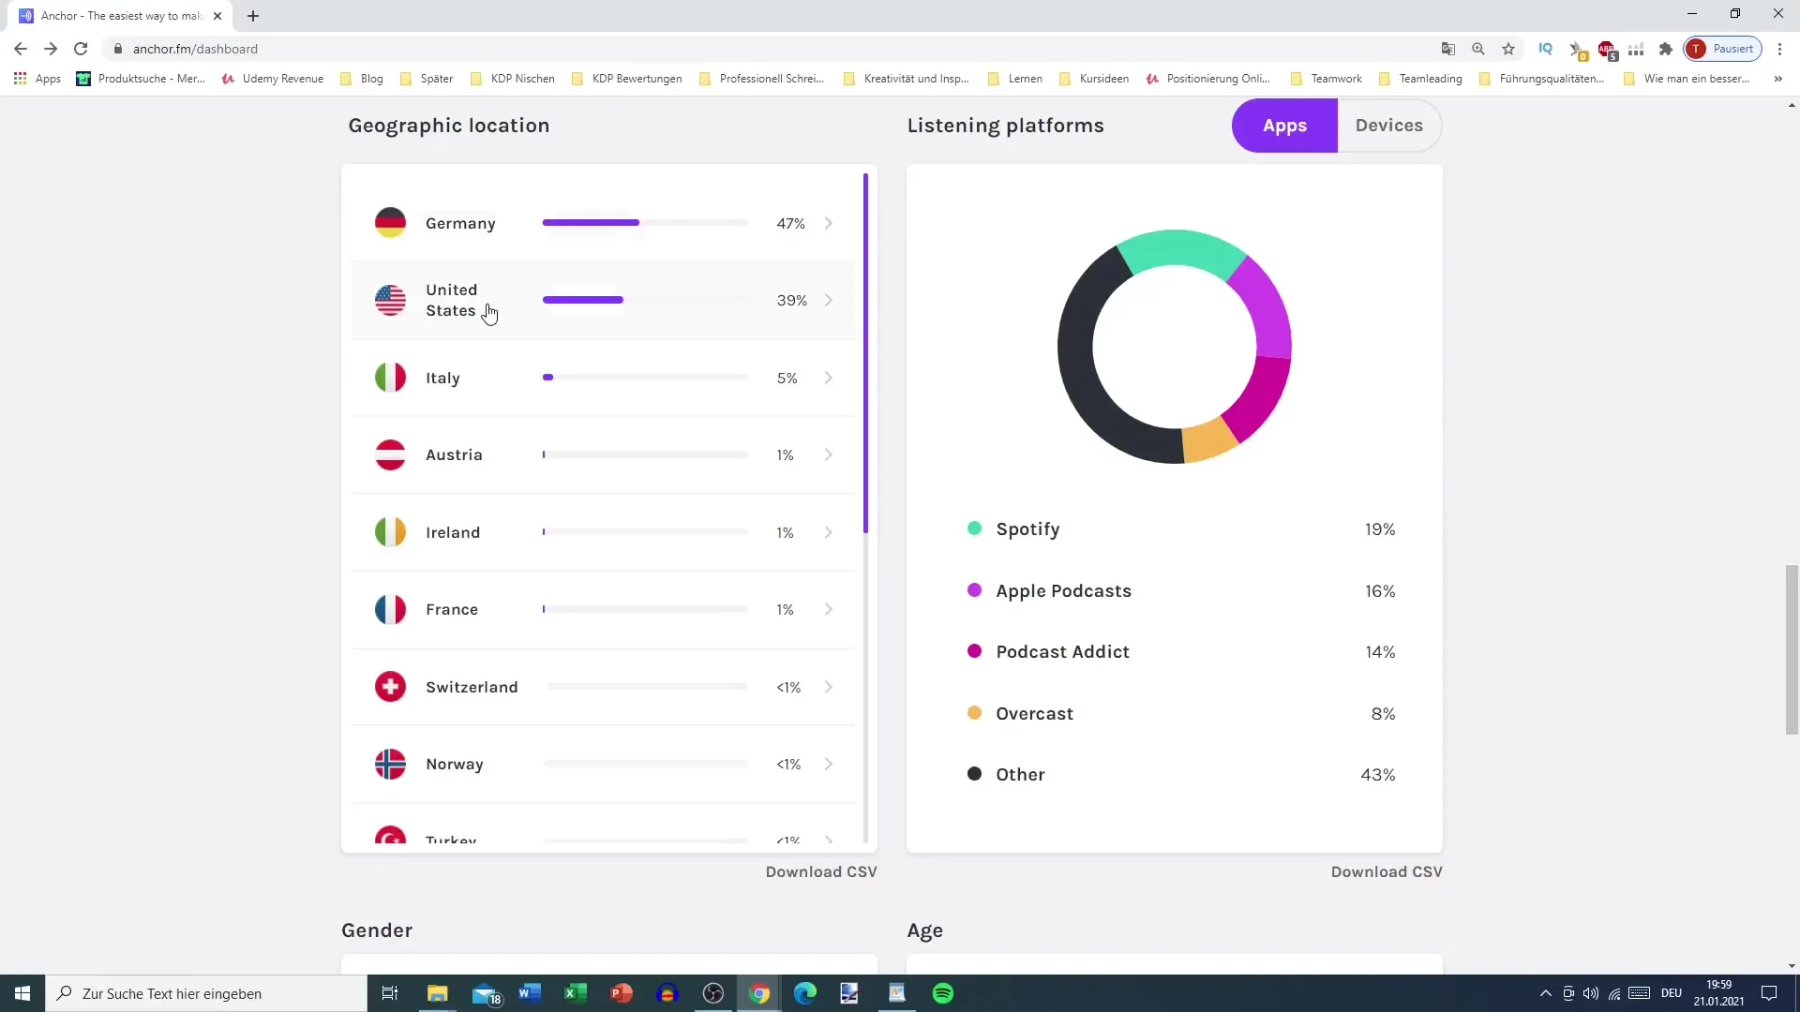Image resolution: width=1800 pixels, height=1012 pixels.
Task: Open Word from the taskbar
Action: pos(530,993)
